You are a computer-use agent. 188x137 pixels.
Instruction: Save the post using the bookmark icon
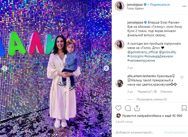184,108
